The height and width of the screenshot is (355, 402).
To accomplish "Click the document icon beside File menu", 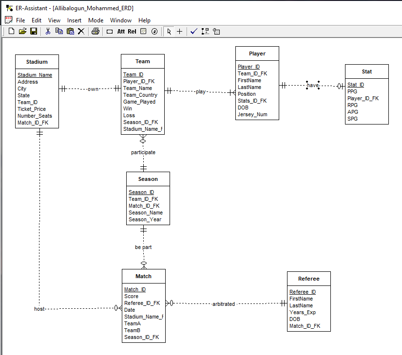I will click(x=8, y=20).
